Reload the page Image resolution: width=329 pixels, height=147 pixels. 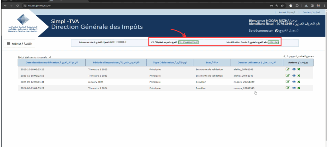click(x=17, y=6)
